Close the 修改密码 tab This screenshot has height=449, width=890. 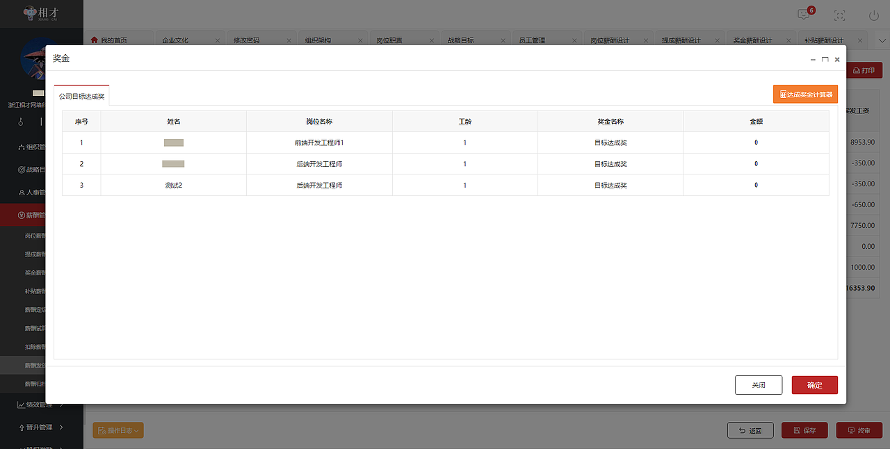pyautogui.click(x=289, y=40)
